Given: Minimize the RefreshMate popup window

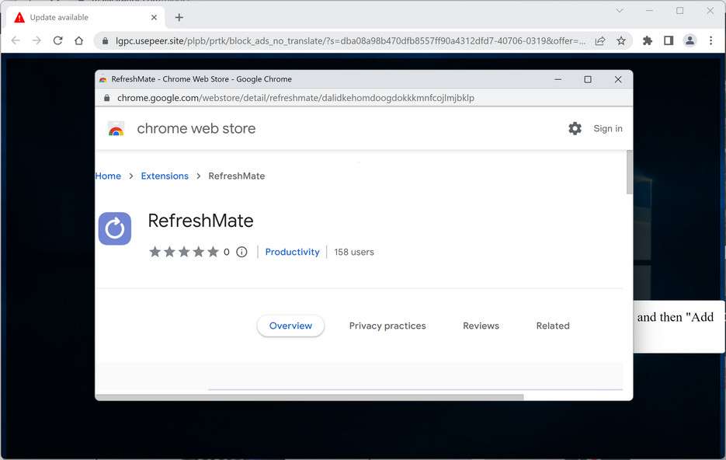Looking at the screenshot, I should [558, 79].
